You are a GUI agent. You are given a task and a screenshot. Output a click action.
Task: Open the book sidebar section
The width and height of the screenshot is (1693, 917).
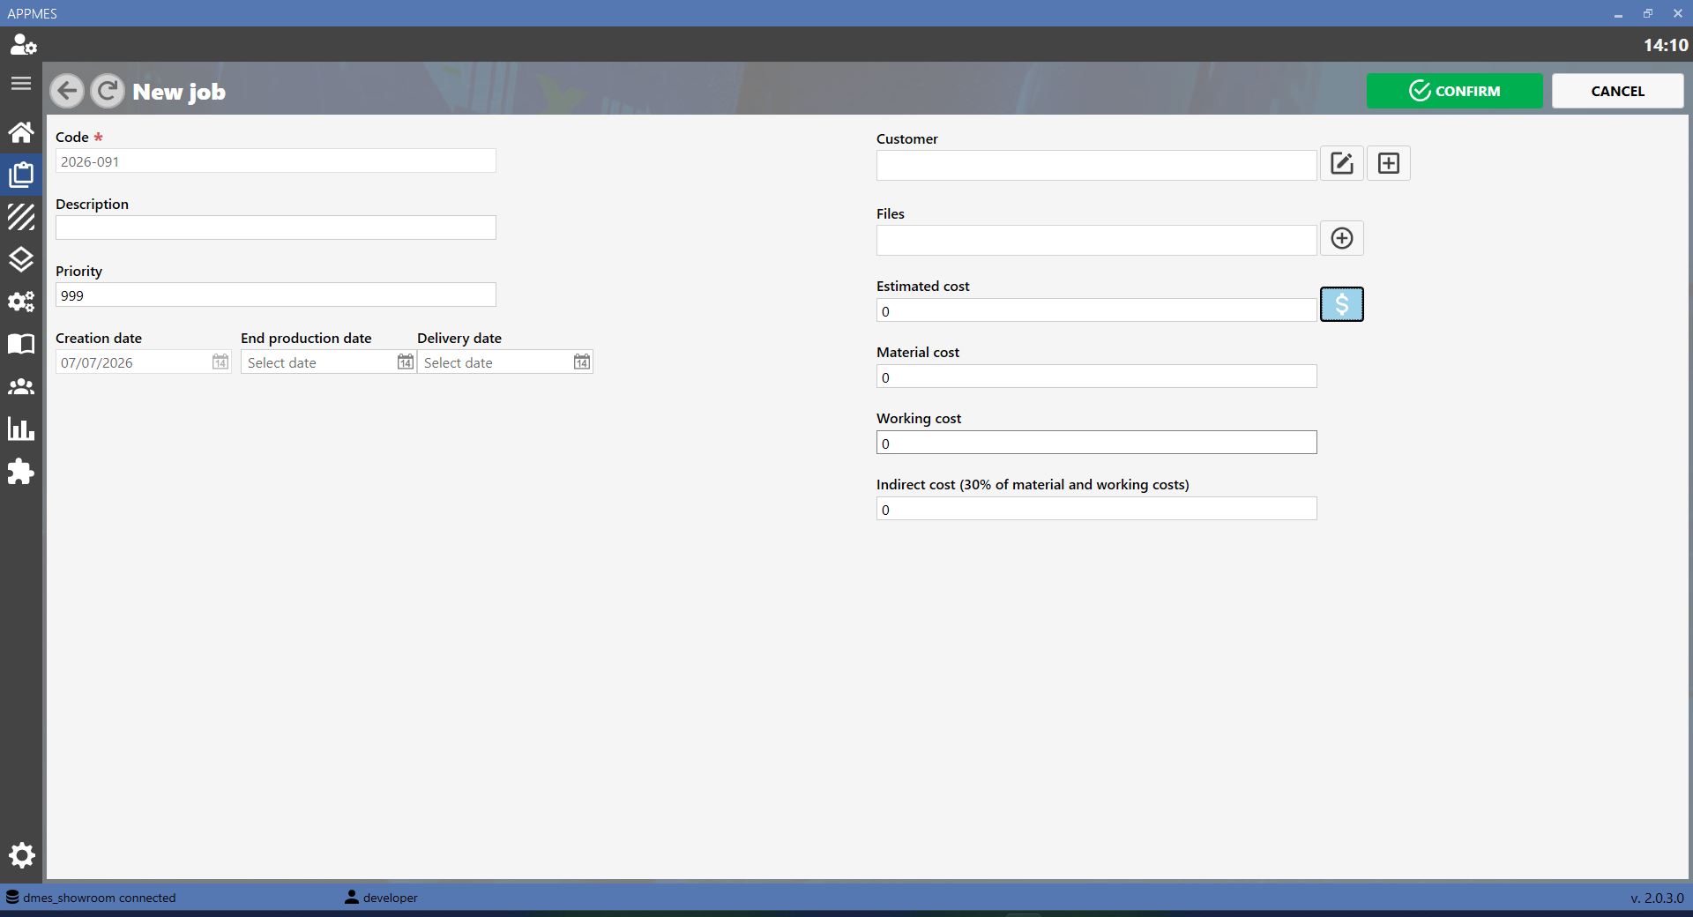click(x=21, y=344)
